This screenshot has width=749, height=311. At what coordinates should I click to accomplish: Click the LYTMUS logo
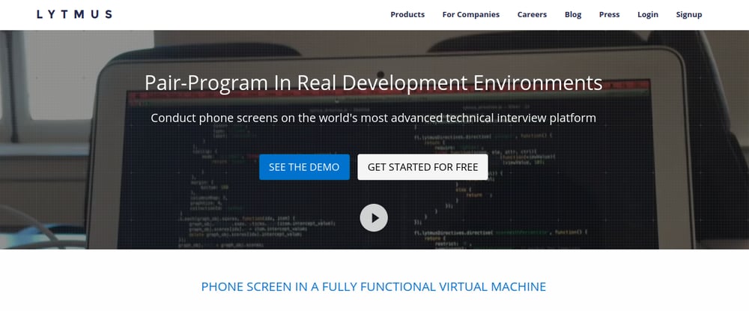pyautogui.click(x=74, y=14)
